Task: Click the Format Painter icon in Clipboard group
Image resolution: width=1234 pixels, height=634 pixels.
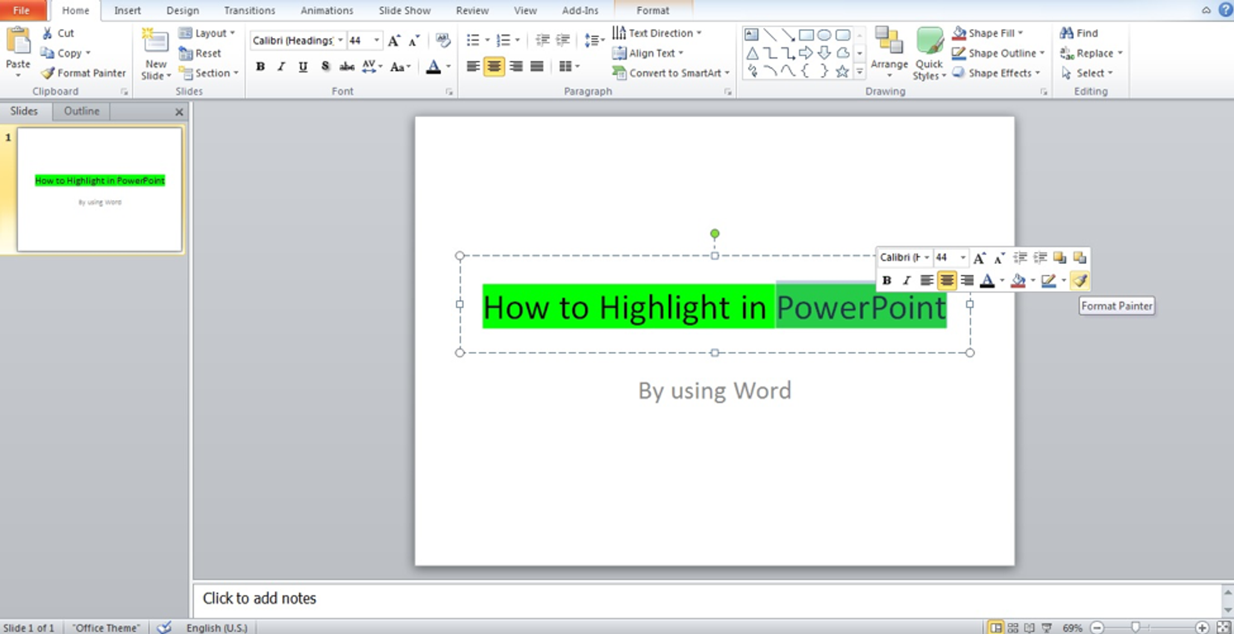Action: [48, 74]
